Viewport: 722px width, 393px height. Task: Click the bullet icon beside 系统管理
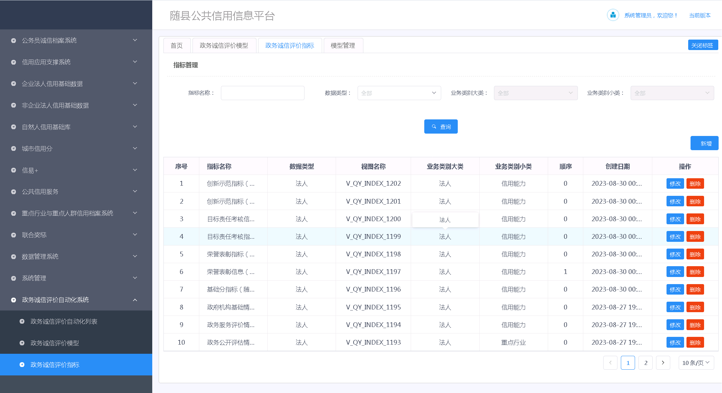pos(14,278)
